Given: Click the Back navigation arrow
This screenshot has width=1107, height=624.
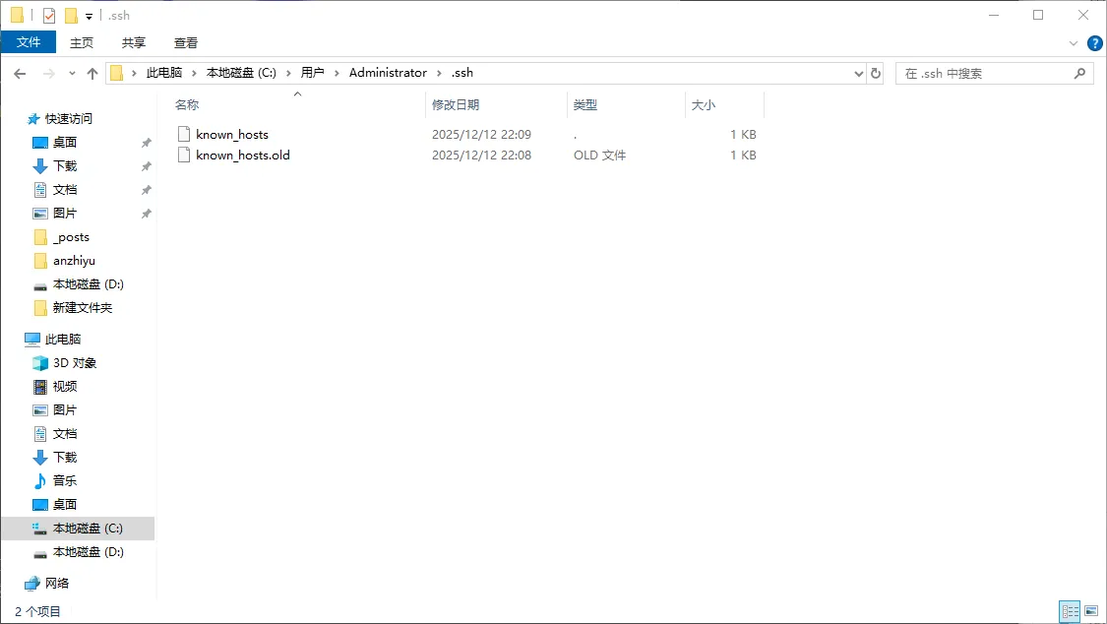Looking at the screenshot, I should click(x=20, y=74).
